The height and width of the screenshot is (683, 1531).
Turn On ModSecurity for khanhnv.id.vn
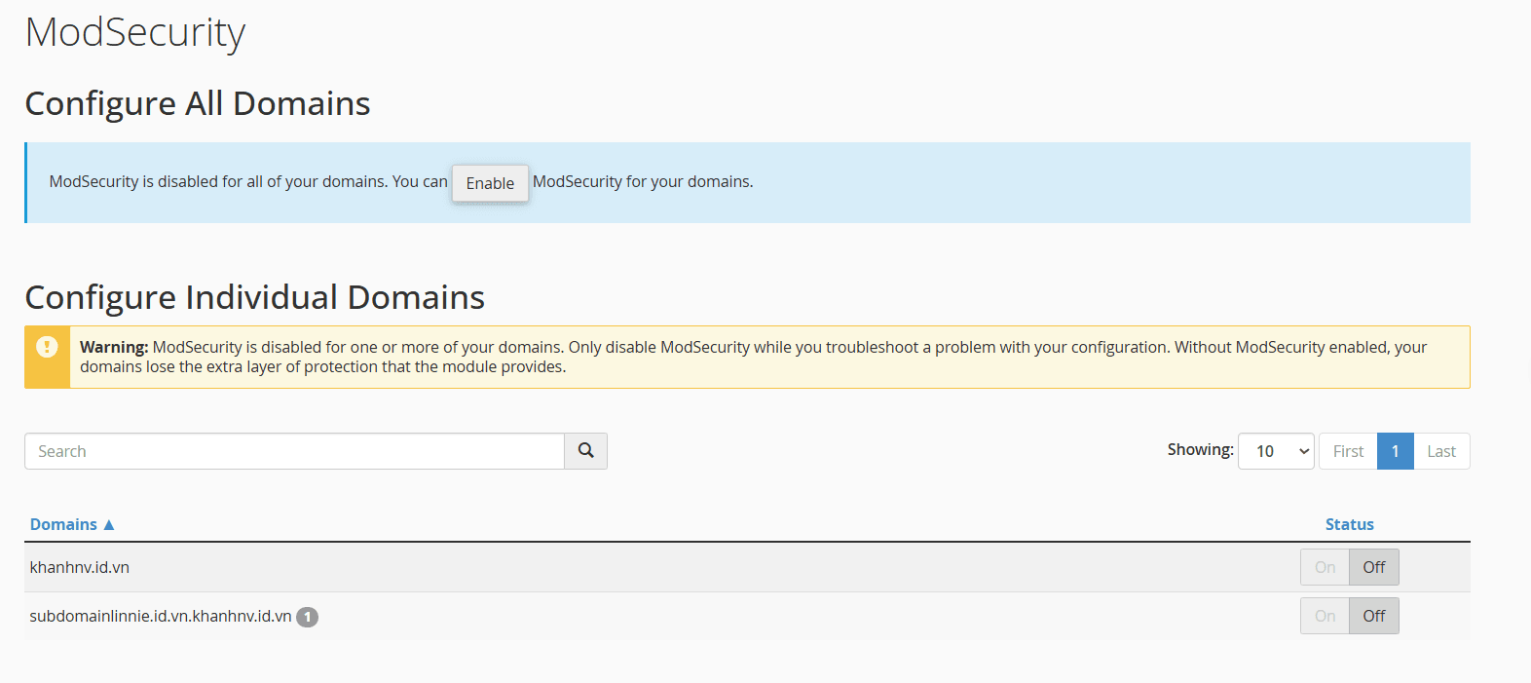tap(1325, 567)
